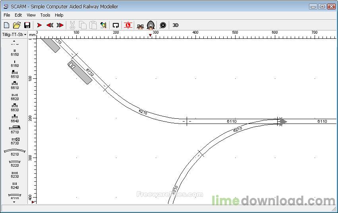Image resolution: width=338 pixels, height=213 pixels.
Task: Choose turnout piece 6730 in library
Action: pos(15,140)
